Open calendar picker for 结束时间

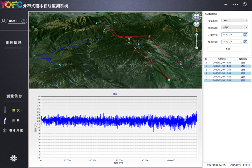tap(245, 42)
